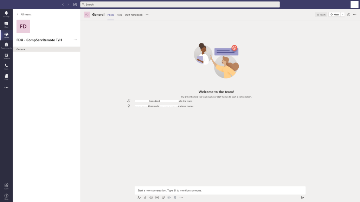This screenshot has height=202, width=360.
Task: Go forward with the navigation arrow
Action: [68, 4]
